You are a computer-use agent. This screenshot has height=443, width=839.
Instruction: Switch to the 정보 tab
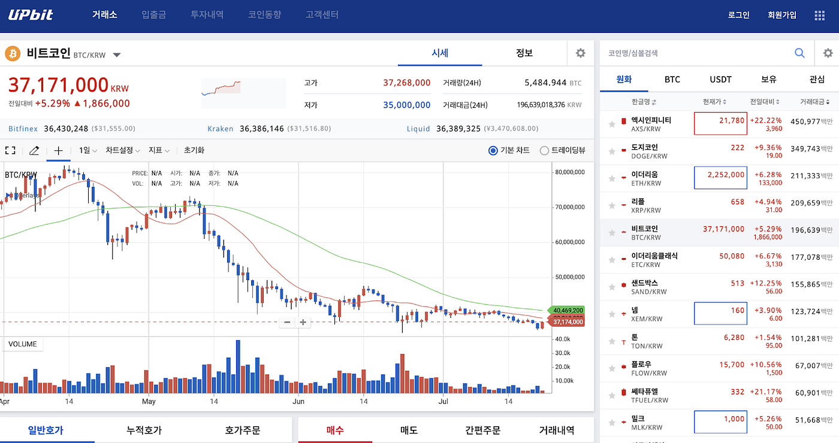click(x=524, y=53)
